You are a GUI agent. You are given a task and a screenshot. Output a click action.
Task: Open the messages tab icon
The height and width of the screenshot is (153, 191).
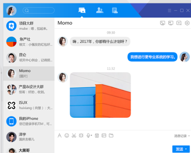click(82, 10)
